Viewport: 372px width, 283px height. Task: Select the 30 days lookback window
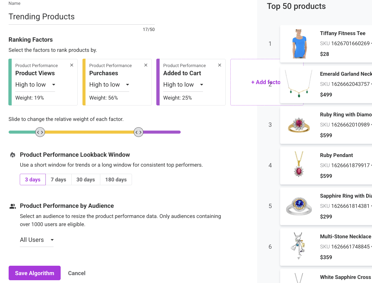(86, 180)
